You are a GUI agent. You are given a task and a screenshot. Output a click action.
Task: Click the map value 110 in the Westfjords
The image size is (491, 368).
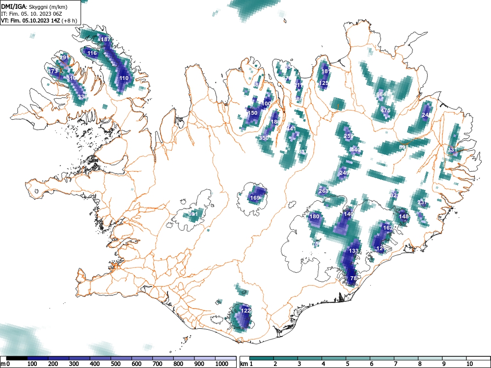[124, 78]
